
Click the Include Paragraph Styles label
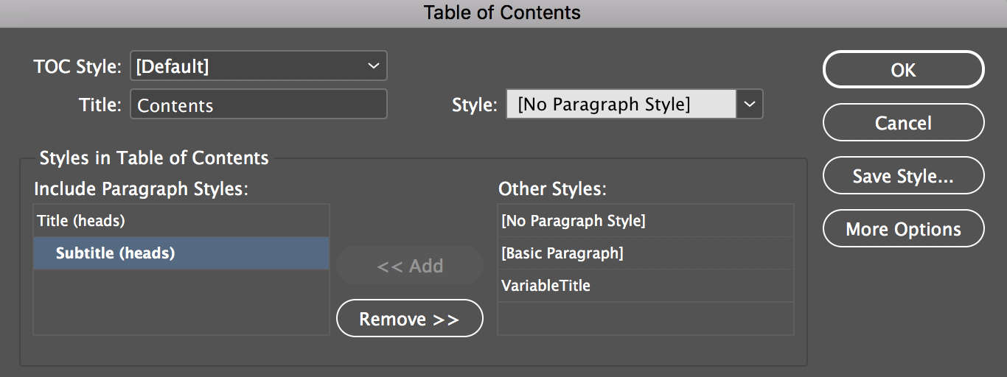(141, 189)
